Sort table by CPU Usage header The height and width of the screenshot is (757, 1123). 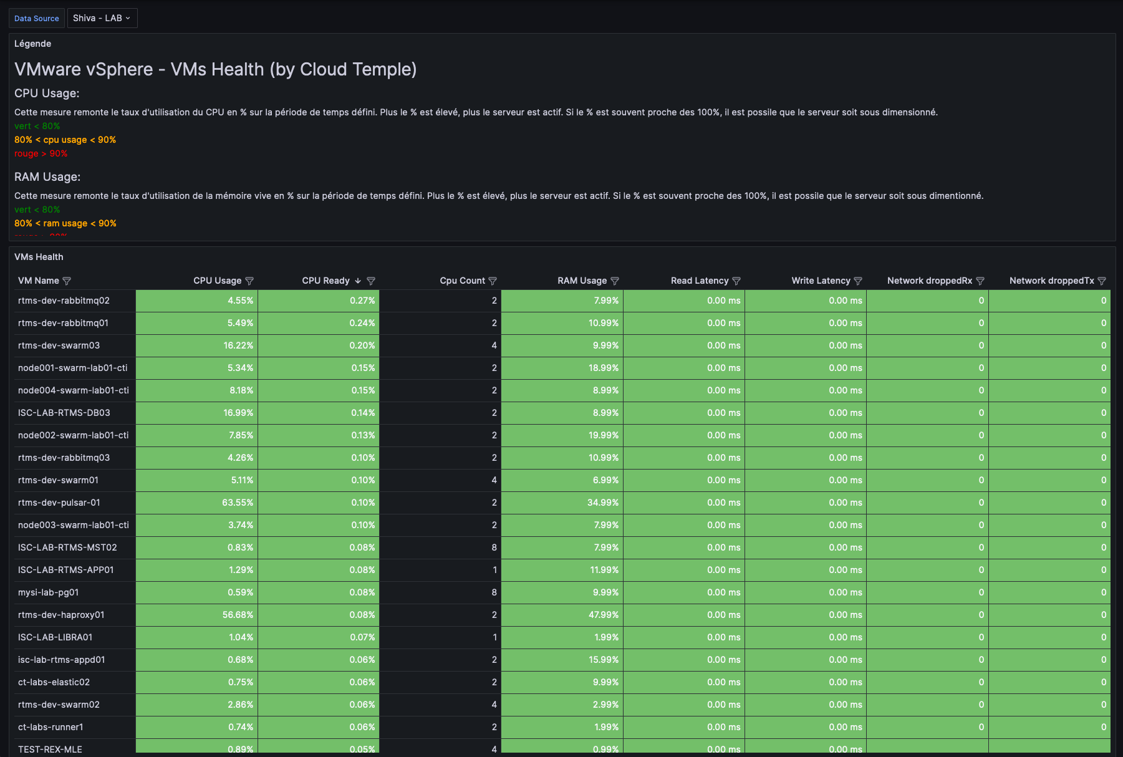point(217,281)
